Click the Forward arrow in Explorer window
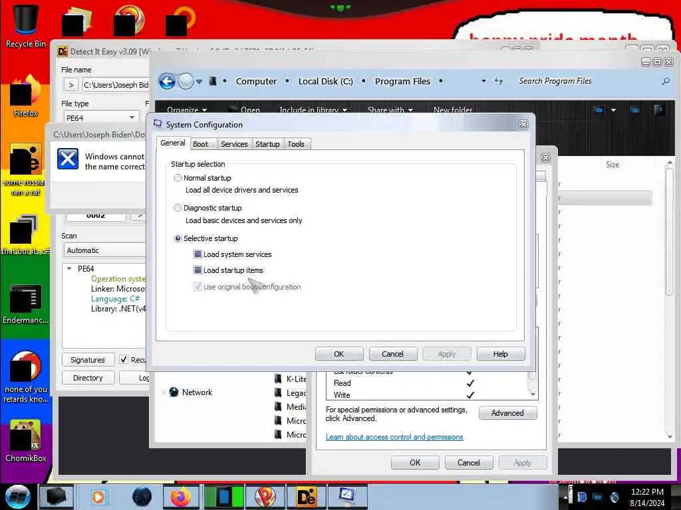Screen dimensions: 681x510 click(x=186, y=81)
